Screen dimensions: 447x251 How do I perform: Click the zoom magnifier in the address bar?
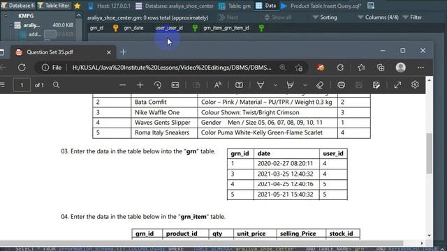[282, 68]
